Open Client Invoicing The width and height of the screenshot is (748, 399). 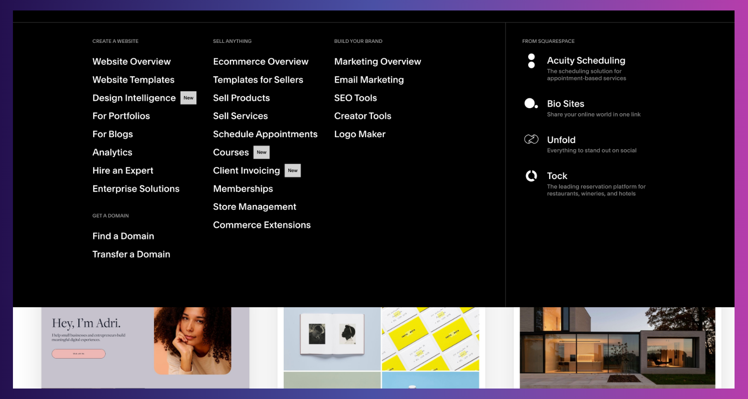246,171
